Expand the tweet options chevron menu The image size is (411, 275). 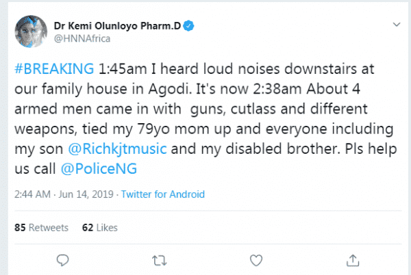tap(394, 25)
